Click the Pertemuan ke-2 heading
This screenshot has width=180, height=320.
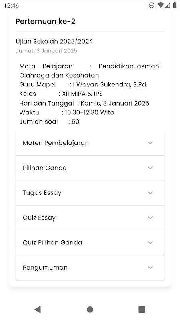(46, 22)
